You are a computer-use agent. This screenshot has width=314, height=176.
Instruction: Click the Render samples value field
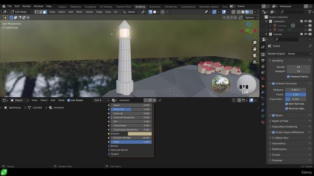click(x=298, y=67)
